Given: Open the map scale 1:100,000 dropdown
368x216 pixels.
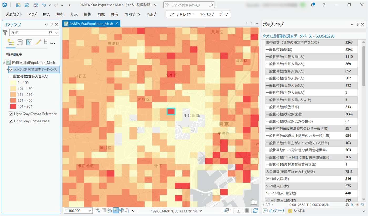Looking at the screenshot, I should pos(90,211).
